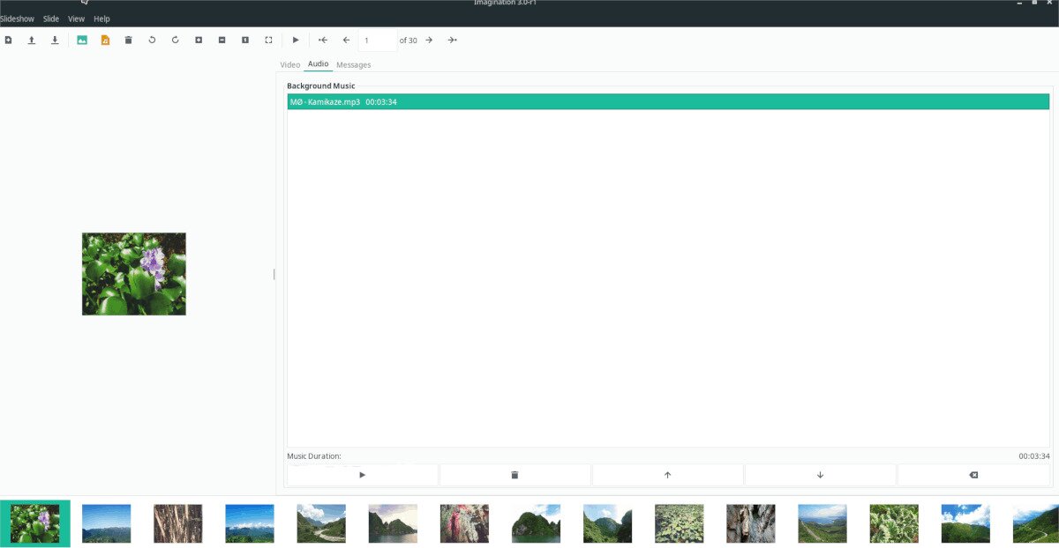Screen dimensions: 1059x548
Task: Rotate the slide counter-clockwise
Action: click(x=152, y=40)
